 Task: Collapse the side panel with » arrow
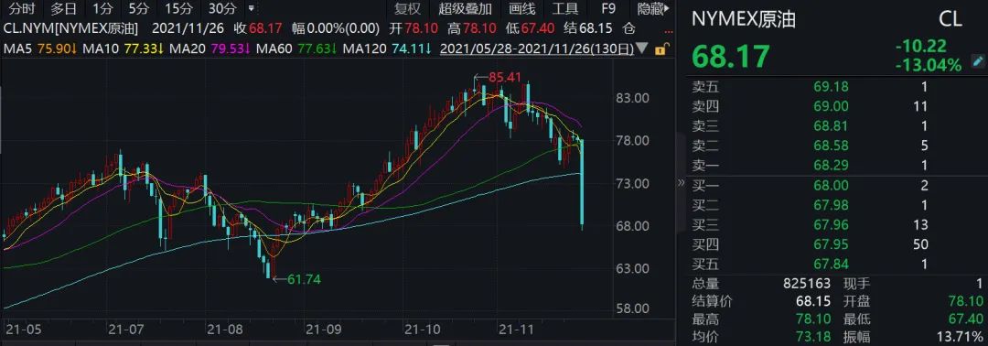click(681, 183)
